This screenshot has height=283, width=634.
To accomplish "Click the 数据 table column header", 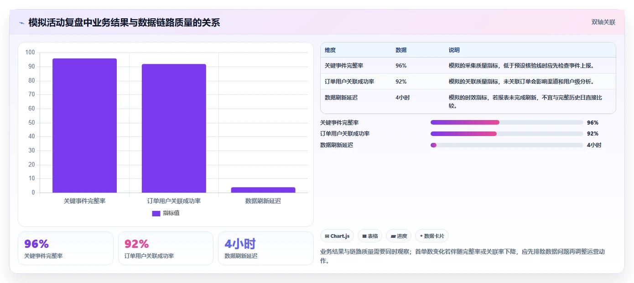I will point(401,50).
